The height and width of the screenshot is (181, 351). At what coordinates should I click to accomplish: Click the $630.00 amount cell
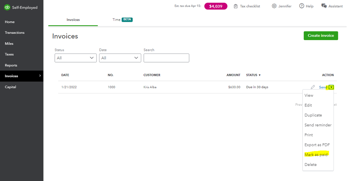[234, 87]
